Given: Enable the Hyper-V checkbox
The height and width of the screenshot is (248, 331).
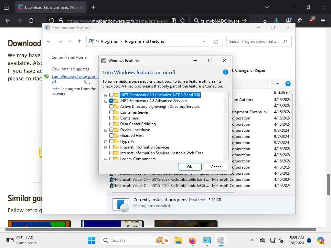Looking at the screenshot, I should (x=111, y=141).
